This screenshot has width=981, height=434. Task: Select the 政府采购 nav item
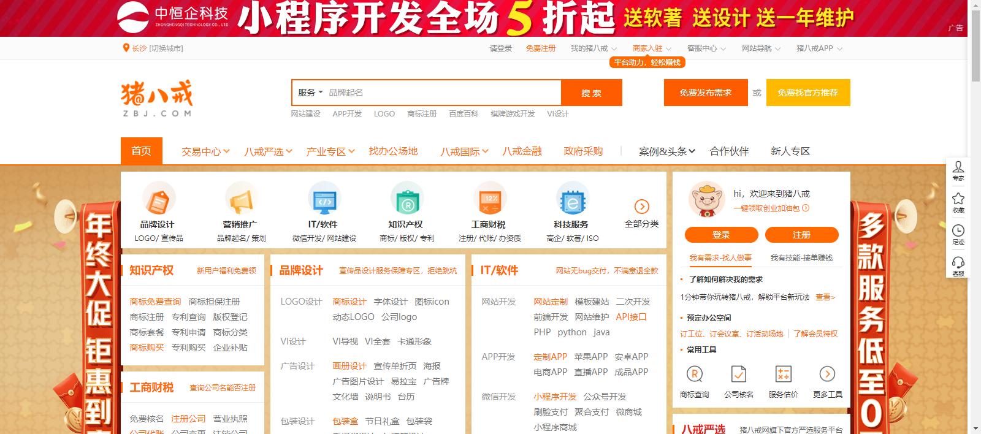(583, 151)
